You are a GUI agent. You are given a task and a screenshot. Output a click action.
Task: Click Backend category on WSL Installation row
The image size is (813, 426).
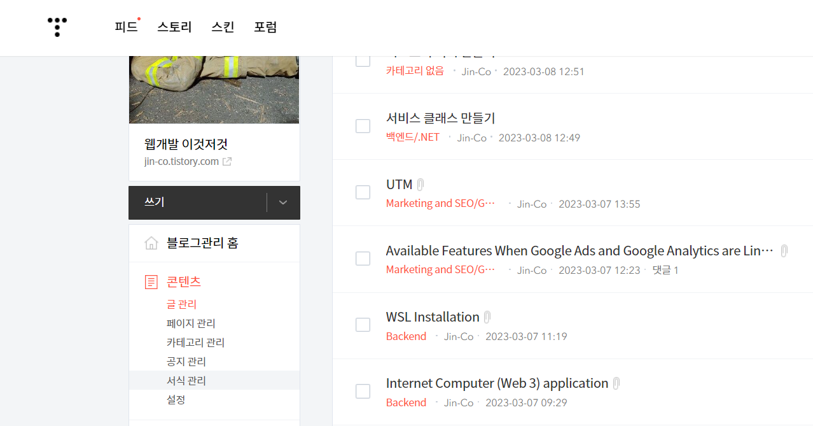406,336
